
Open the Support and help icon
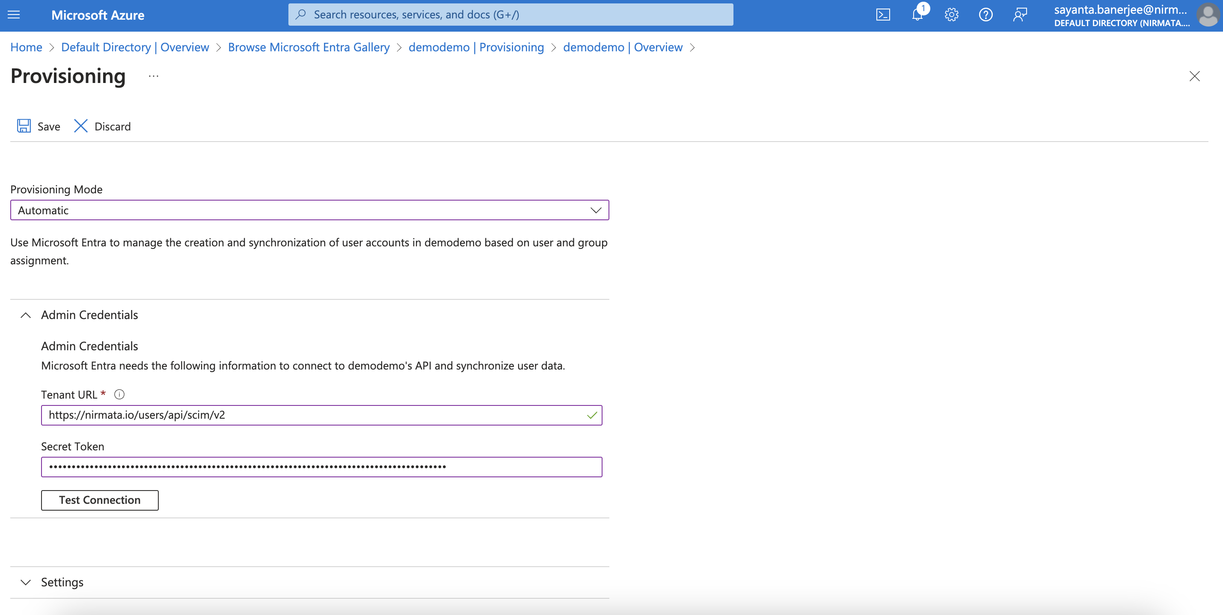986,15
